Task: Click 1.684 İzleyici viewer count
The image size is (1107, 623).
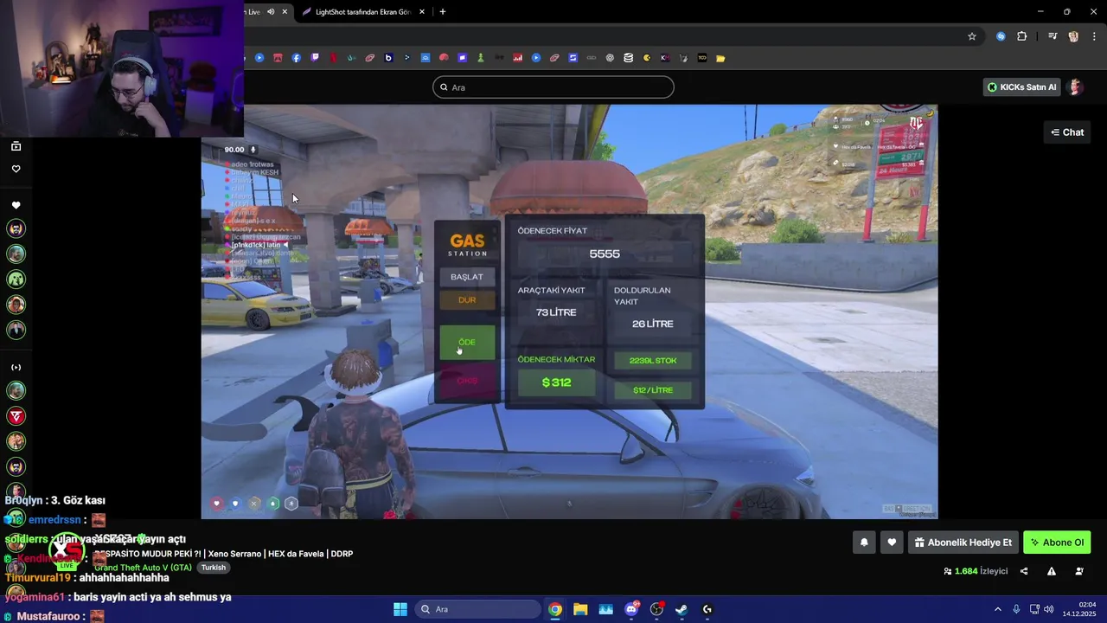Action: 976,571
